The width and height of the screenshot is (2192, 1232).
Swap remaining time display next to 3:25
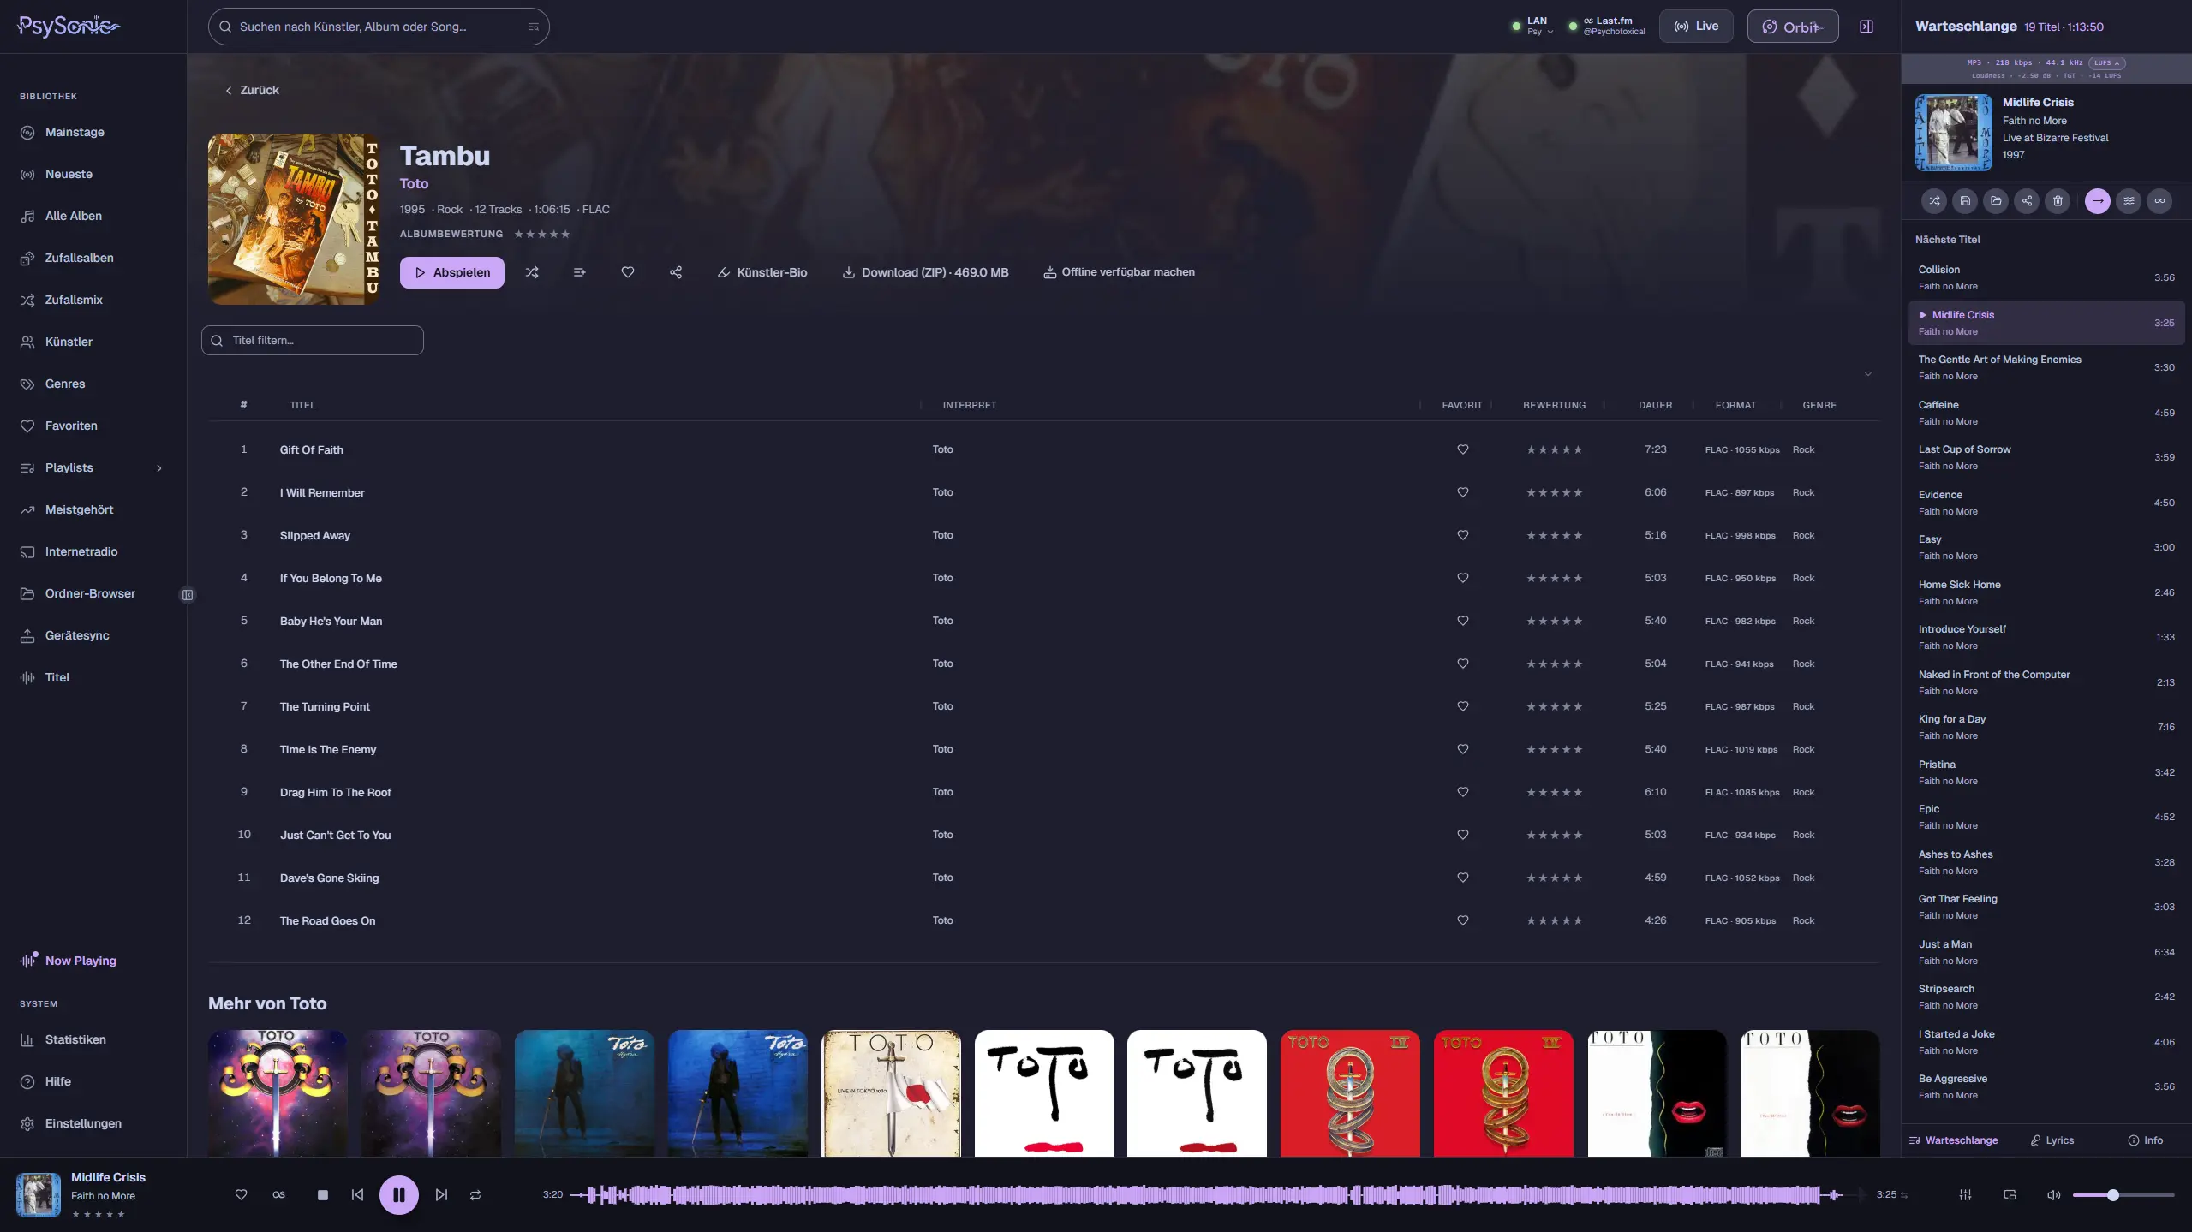click(x=1904, y=1195)
